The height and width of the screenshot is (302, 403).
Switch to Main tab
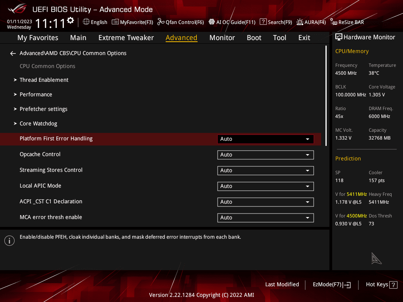[x=78, y=38]
